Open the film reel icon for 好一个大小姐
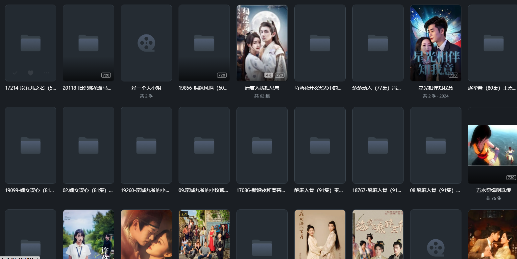The height and width of the screenshot is (259, 517). [x=146, y=43]
